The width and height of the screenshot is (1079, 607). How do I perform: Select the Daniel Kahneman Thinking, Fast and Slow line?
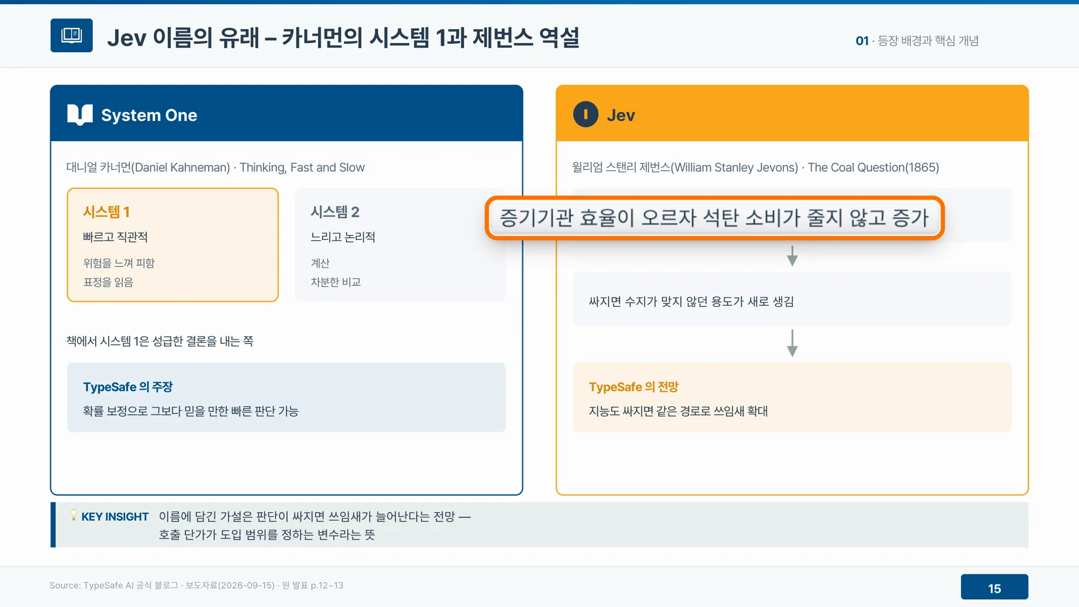(x=215, y=167)
